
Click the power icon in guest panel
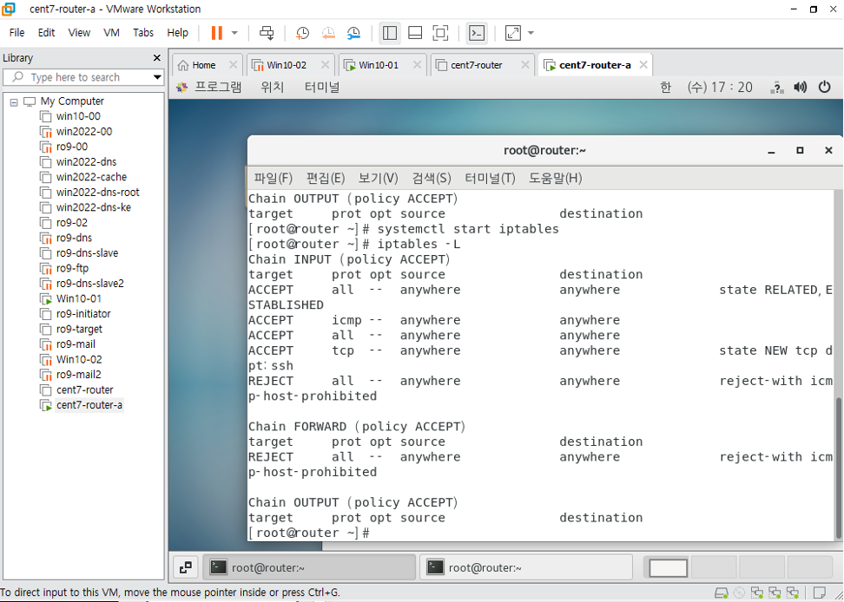tap(824, 87)
